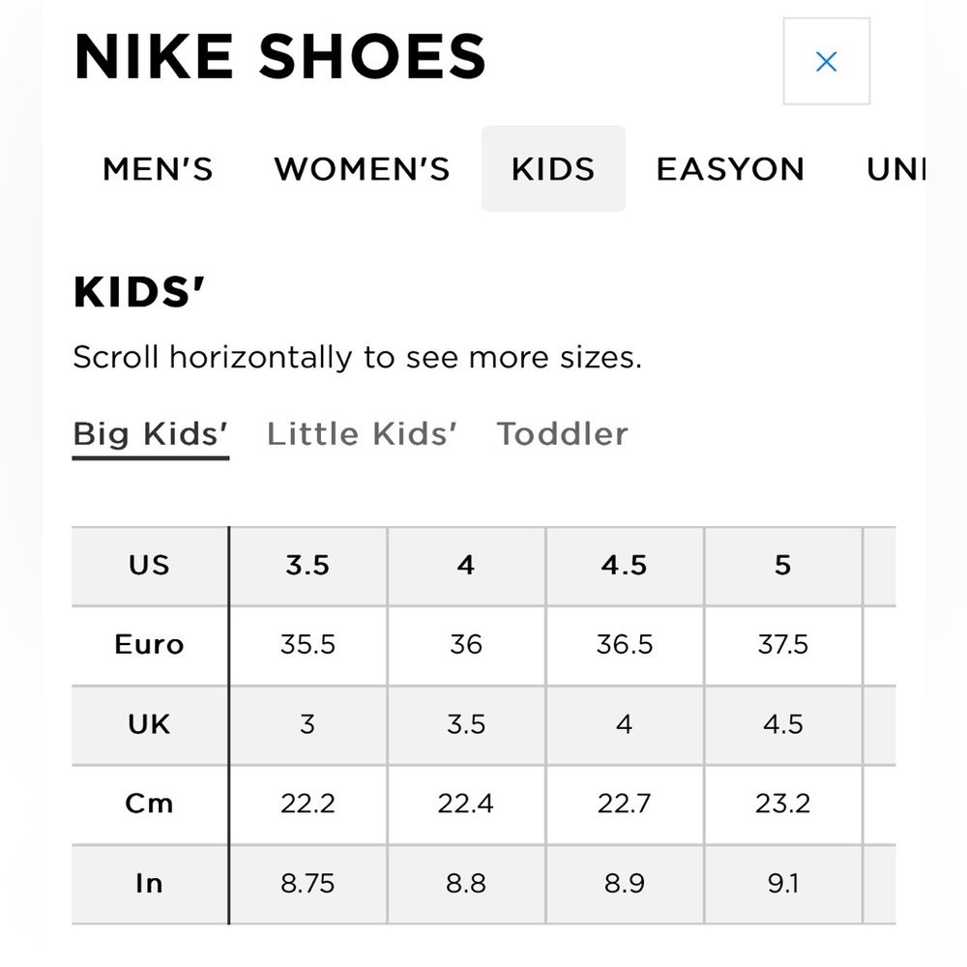Click the Cm row header

tap(149, 804)
